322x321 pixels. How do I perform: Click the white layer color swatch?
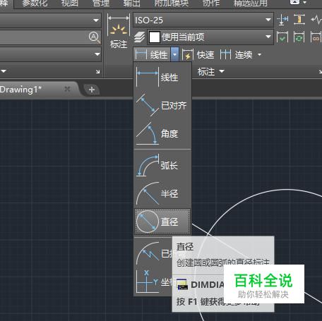[155, 37]
